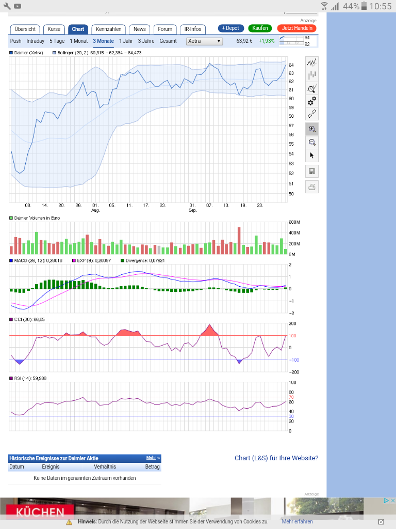Select the Chart tab

78,29
